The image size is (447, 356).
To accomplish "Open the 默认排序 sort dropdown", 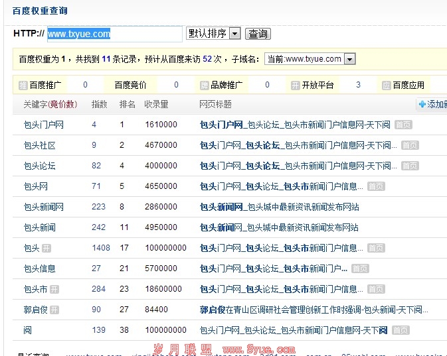I will [213, 34].
